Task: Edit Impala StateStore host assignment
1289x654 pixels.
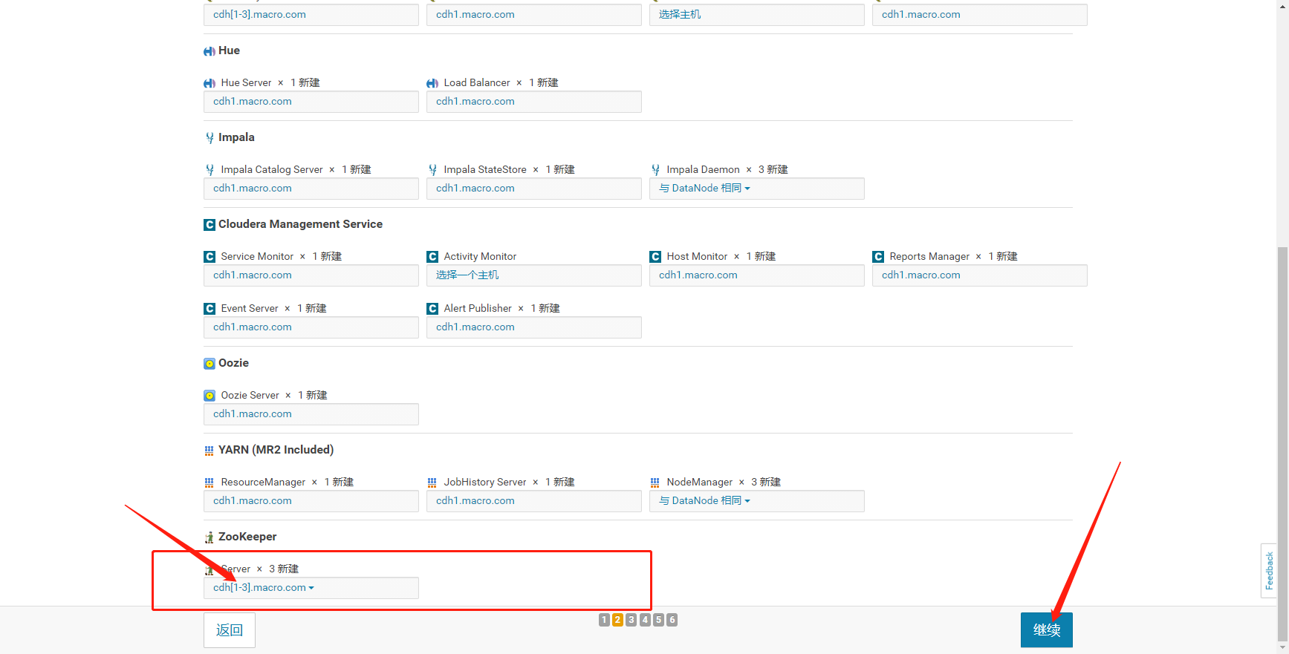Action: (533, 189)
